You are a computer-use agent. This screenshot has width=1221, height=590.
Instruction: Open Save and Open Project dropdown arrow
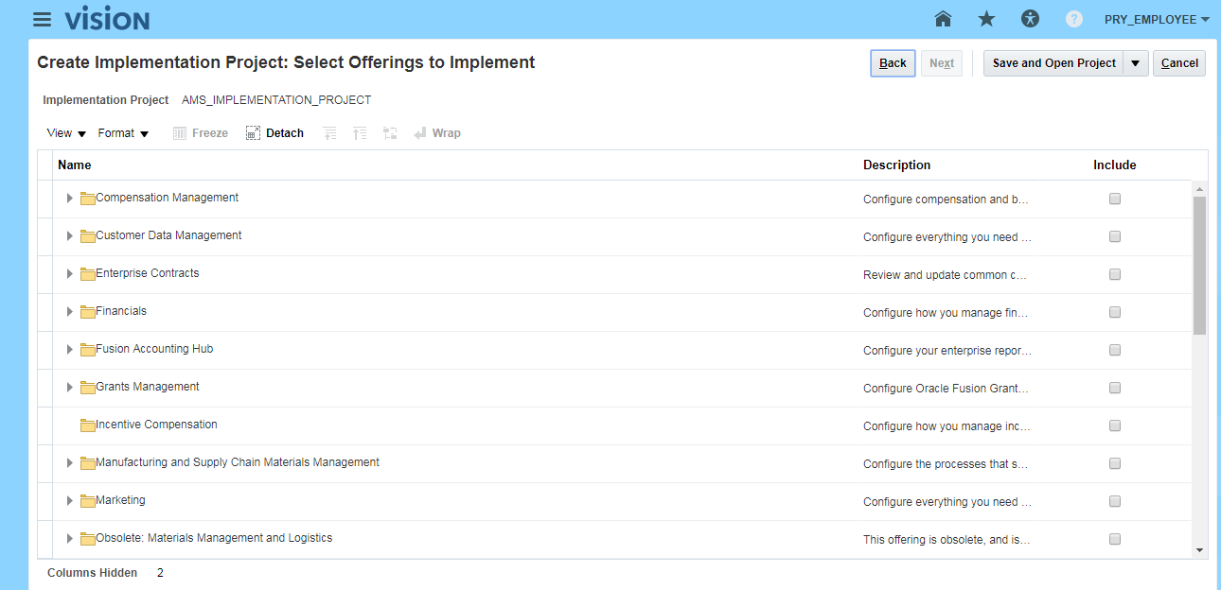click(1136, 63)
